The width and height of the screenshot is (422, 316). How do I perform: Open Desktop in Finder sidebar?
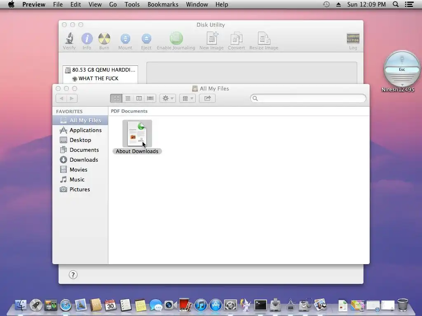(x=80, y=140)
